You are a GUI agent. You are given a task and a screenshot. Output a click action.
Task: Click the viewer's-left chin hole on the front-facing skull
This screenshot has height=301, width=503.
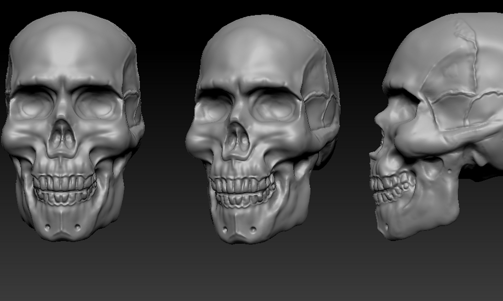(x=48, y=227)
